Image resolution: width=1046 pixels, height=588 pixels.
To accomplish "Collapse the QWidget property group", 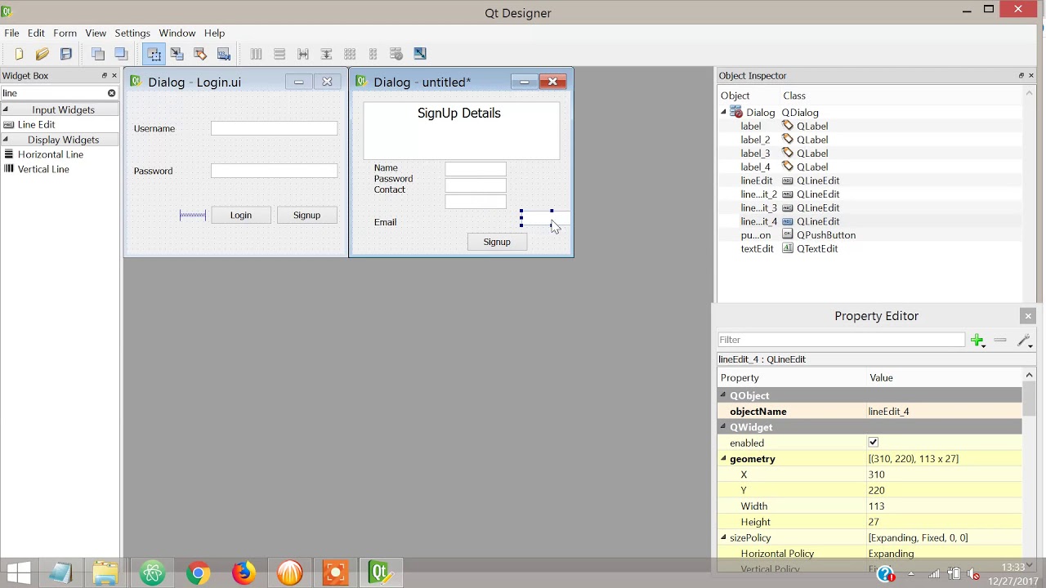I will [723, 427].
